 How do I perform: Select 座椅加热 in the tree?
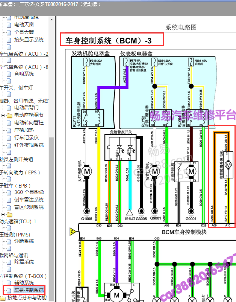(x=24, y=130)
